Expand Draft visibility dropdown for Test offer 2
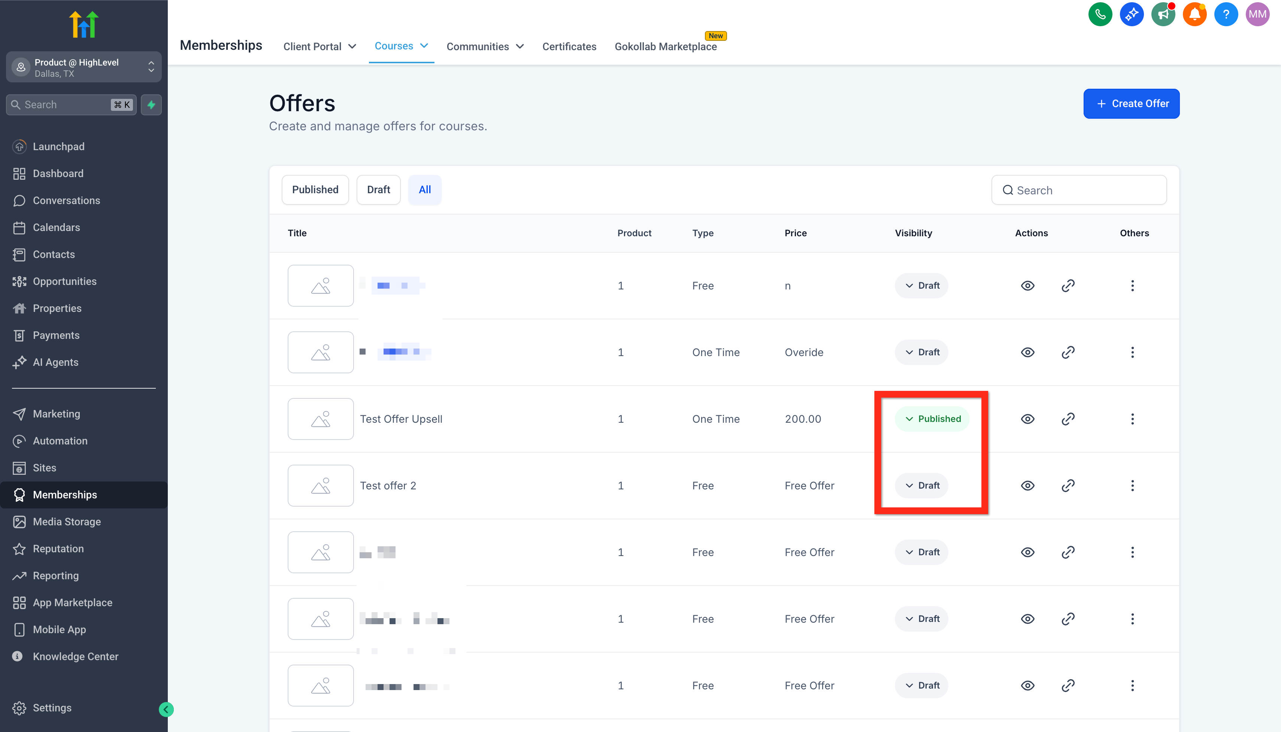Image resolution: width=1281 pixels, height=732 pixels. point(921,486)
